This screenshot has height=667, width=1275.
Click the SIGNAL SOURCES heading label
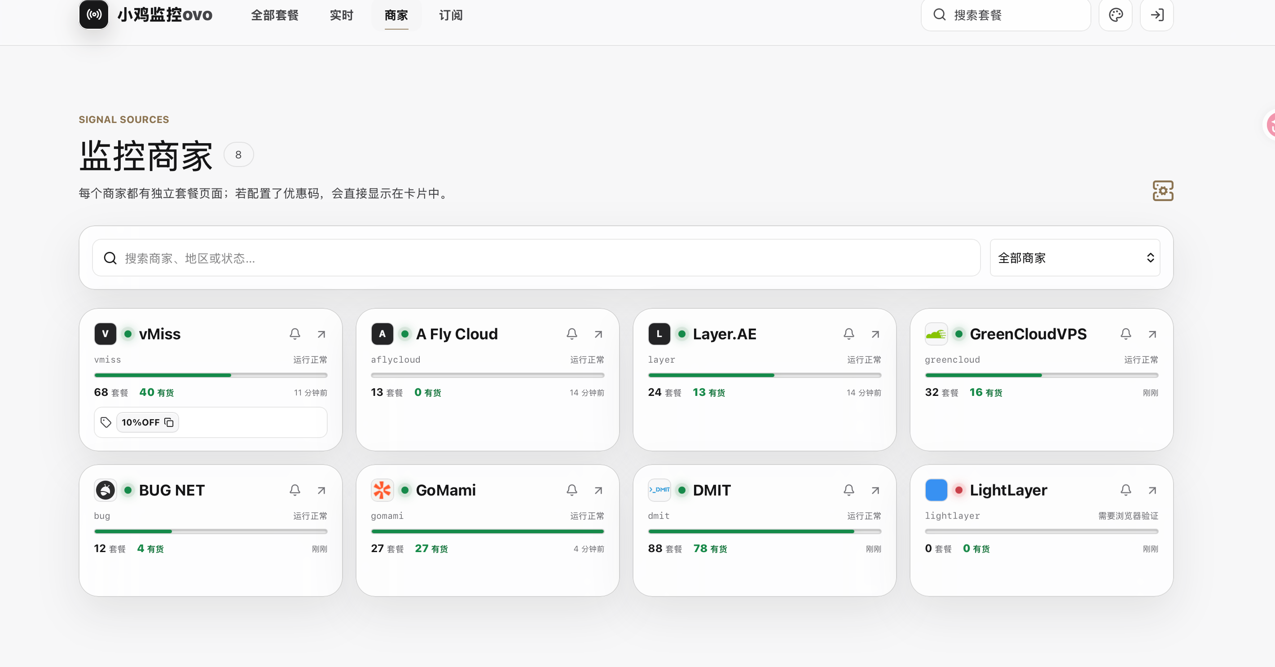124,119
